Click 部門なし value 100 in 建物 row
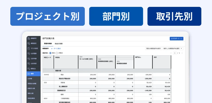The image size is (212, 103). [x=150, y=94]
